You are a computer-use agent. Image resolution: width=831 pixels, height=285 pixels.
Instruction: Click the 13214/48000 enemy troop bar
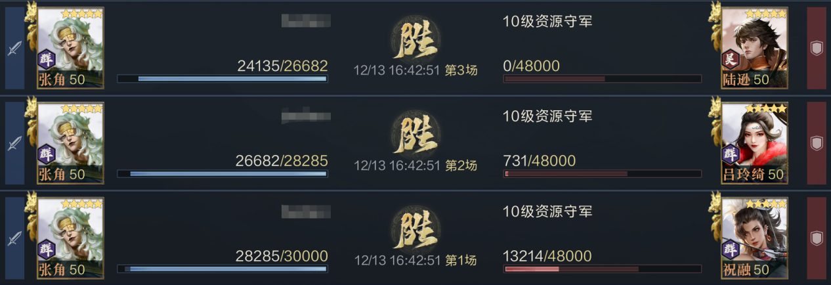[602, 269]
